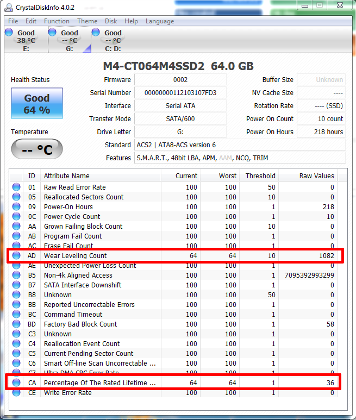Click raw value 7095392993299
356x420 pixels.
[x=309, y=275]
